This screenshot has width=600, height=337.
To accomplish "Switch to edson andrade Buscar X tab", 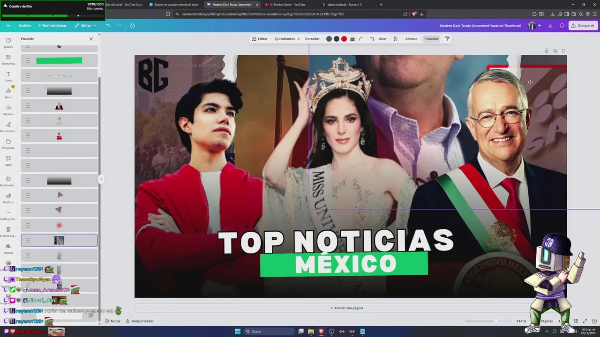I will tap(345, 5).
